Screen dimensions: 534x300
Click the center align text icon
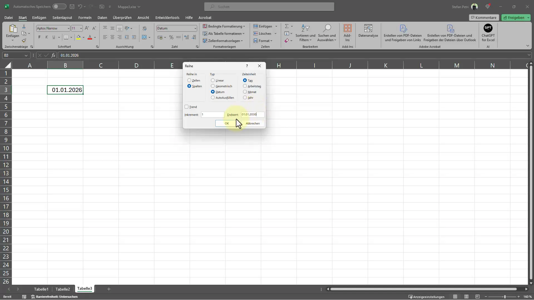112,37
